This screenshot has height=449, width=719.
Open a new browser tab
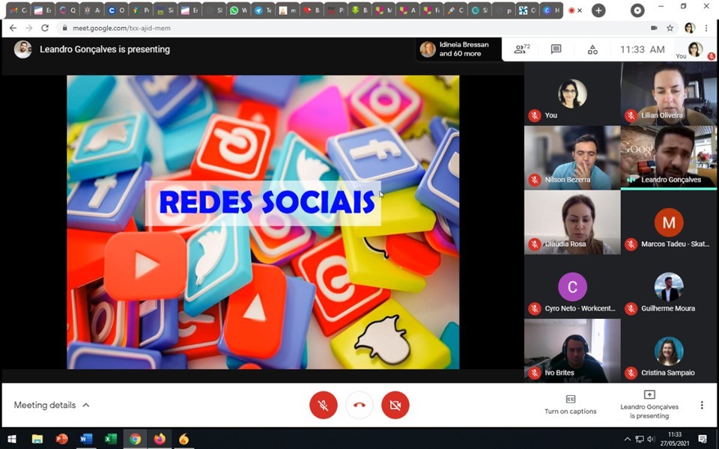[598, 10]
